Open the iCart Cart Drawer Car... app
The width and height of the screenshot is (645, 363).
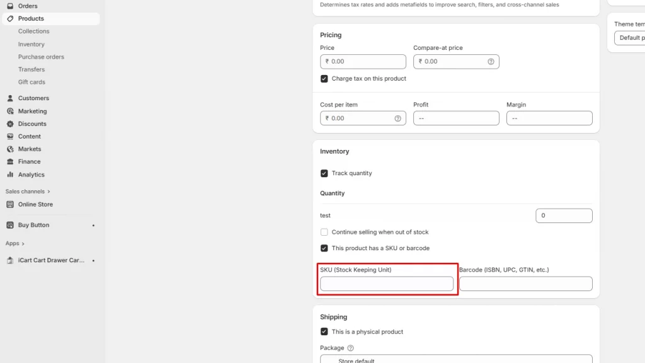[51, 260]
